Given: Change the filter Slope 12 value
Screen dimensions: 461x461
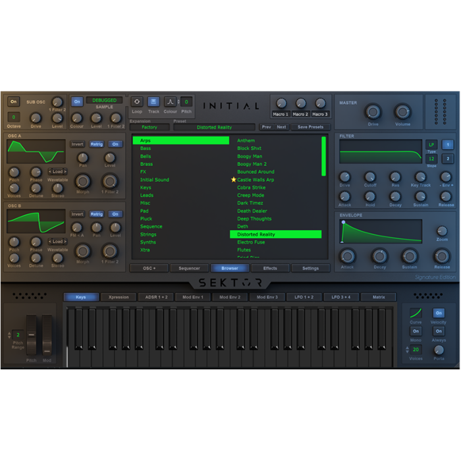Looking at the screenshot, I should point(431,159).
